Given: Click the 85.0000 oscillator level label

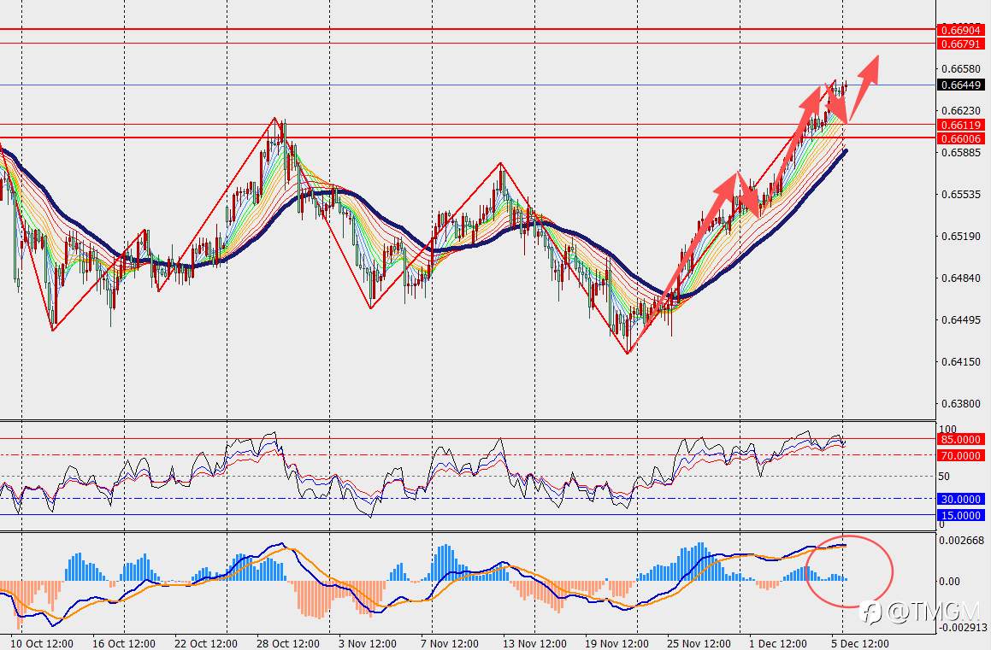Looking at the screenshot, I should point(961,439).
